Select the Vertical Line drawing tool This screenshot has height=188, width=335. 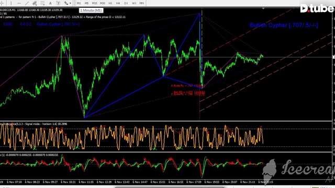tap(11, 3)
